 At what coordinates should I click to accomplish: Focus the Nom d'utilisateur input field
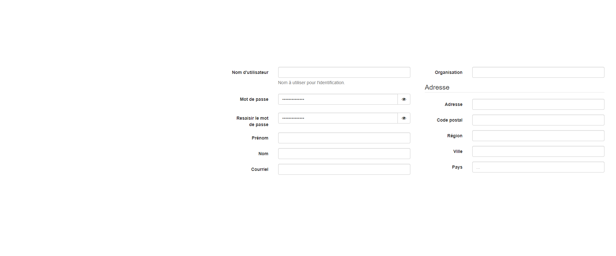coord(344,72)
